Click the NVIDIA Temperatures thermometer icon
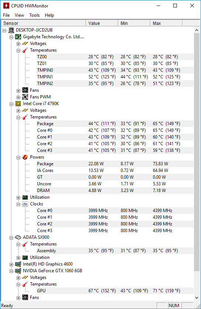Screen dimensions: 201x309 25,284
